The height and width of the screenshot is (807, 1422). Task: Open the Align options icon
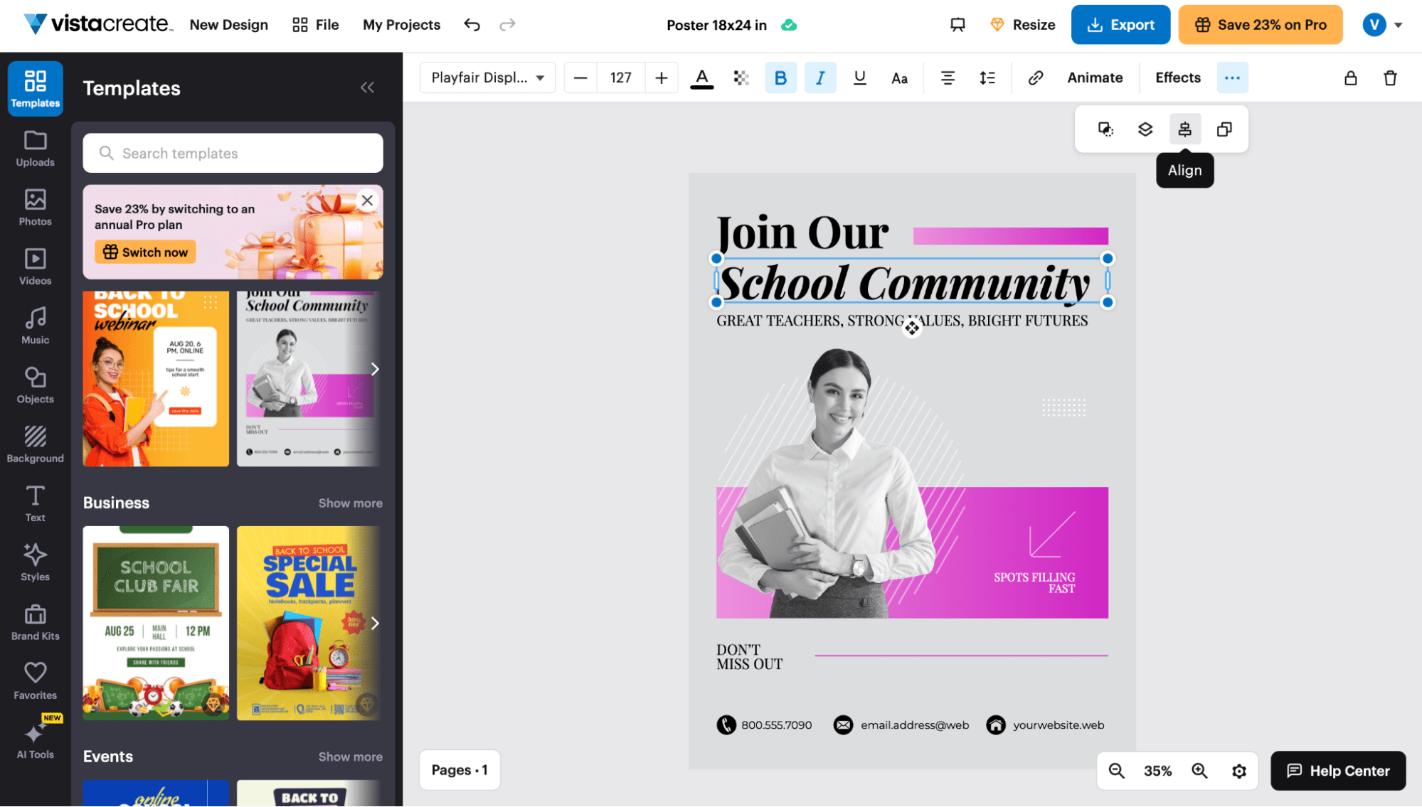1184,129
